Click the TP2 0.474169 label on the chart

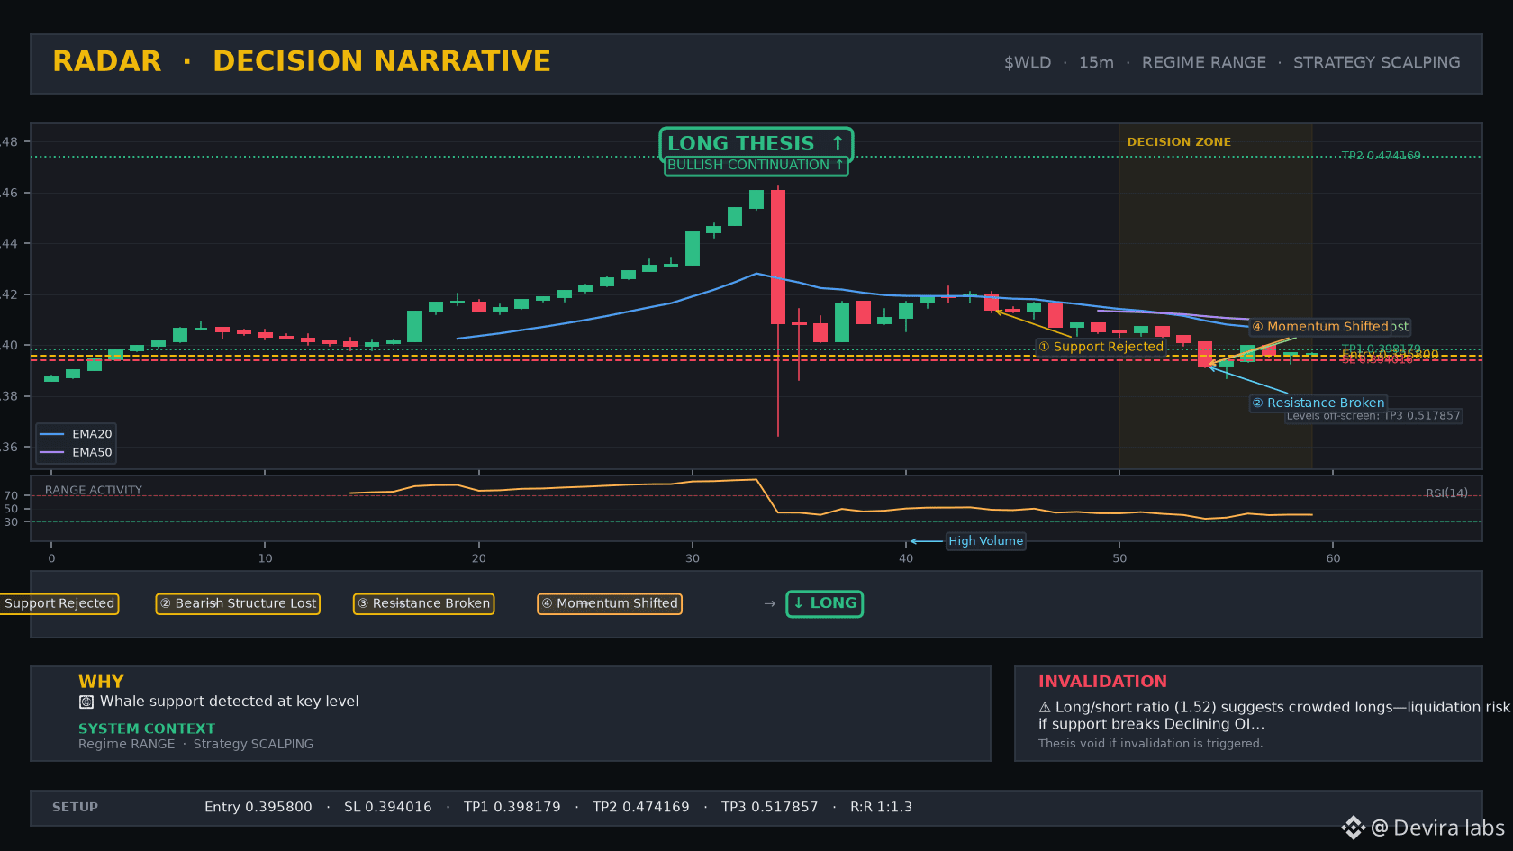[x=1381, y=156]
